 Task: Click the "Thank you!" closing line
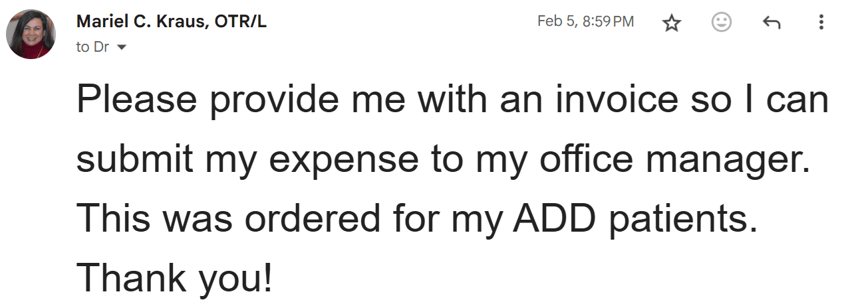coord(175,279)
